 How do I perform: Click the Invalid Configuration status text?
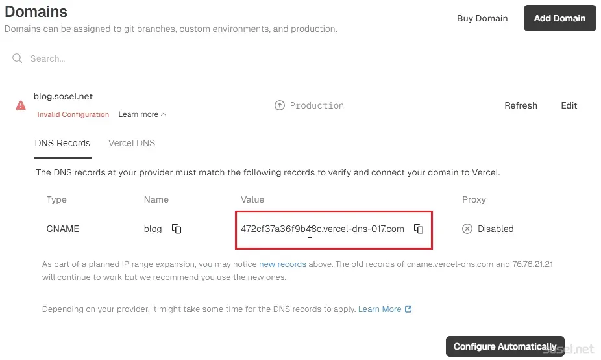pyautogui.click(x=73, y=114)
